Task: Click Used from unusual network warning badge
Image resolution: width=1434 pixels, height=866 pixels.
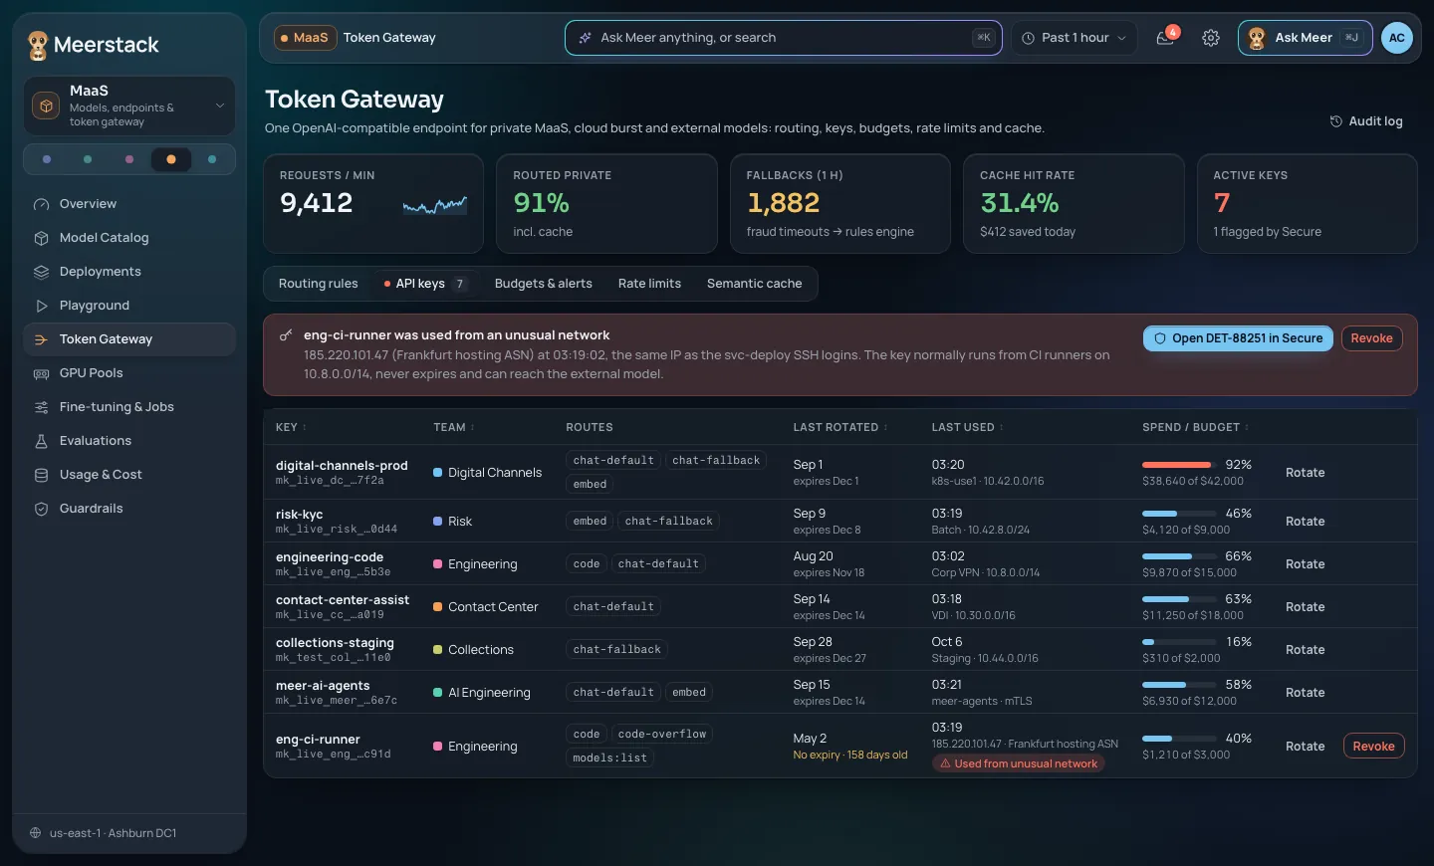Action: [1018, 763]
